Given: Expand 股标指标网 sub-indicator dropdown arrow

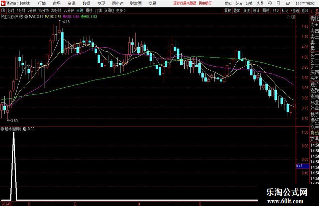Looking at the screenshot, I should [2, 129].
